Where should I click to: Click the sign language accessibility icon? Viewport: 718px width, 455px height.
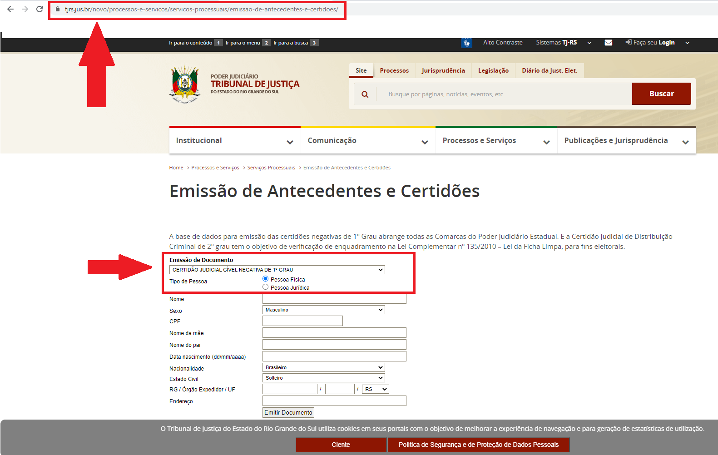coord(466,43)
